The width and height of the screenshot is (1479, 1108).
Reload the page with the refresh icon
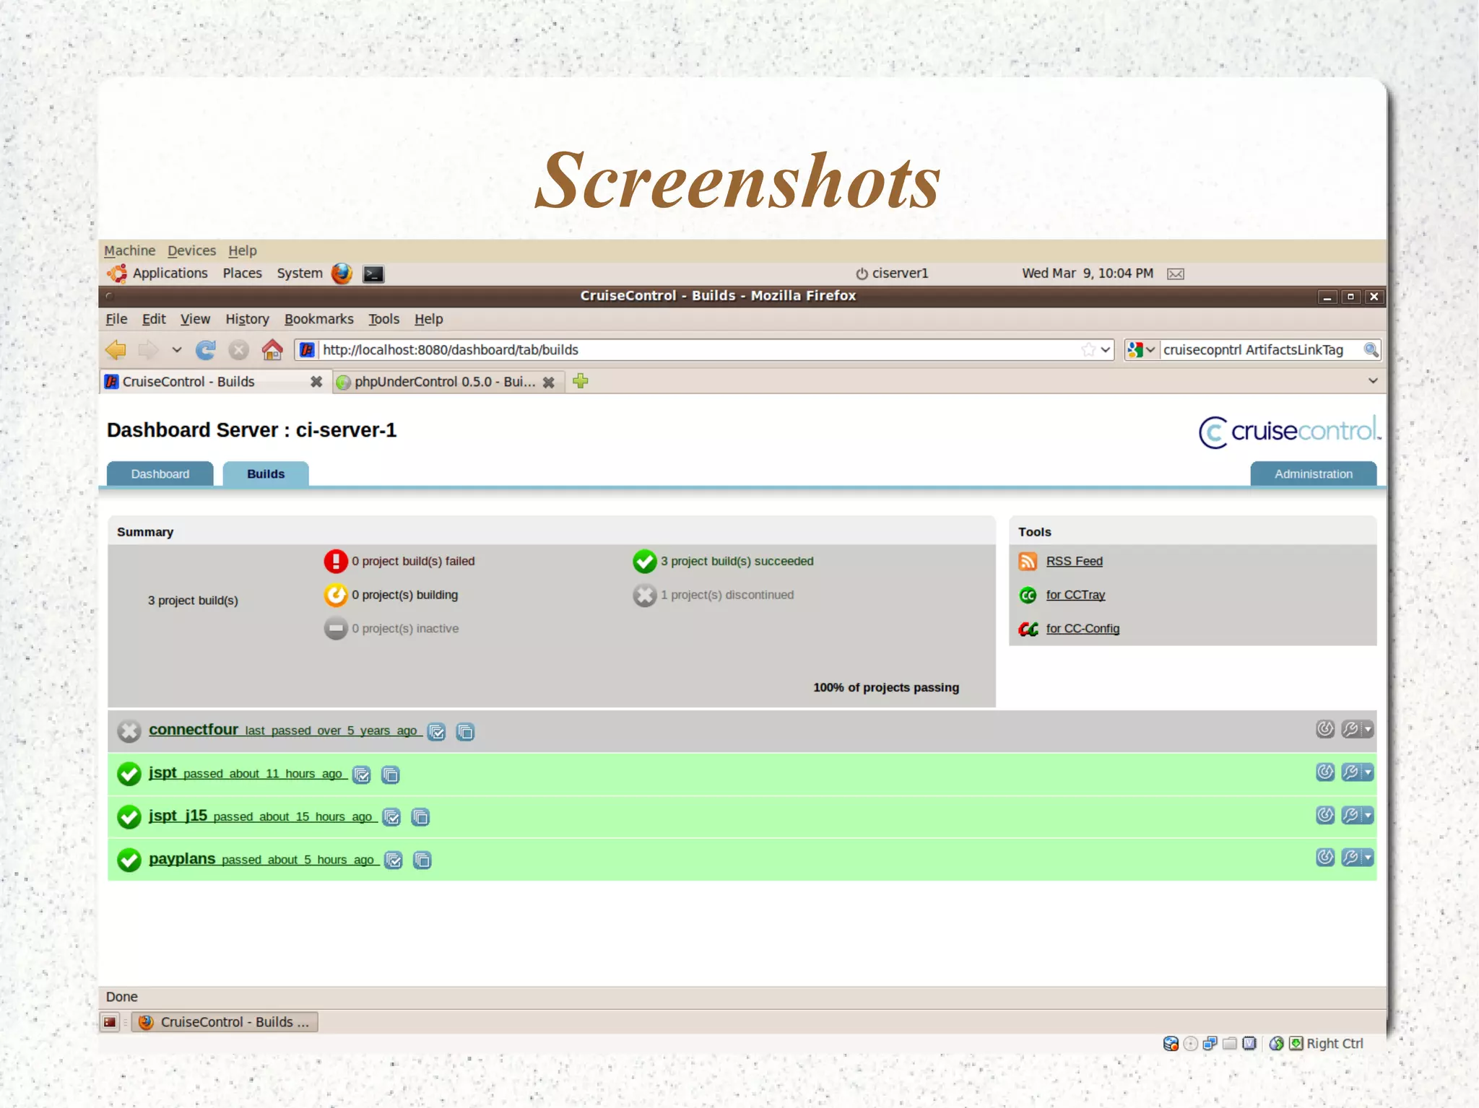click(206, 350)
